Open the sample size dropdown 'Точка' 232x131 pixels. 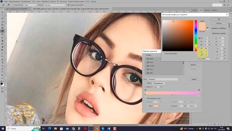click(30, 5)
